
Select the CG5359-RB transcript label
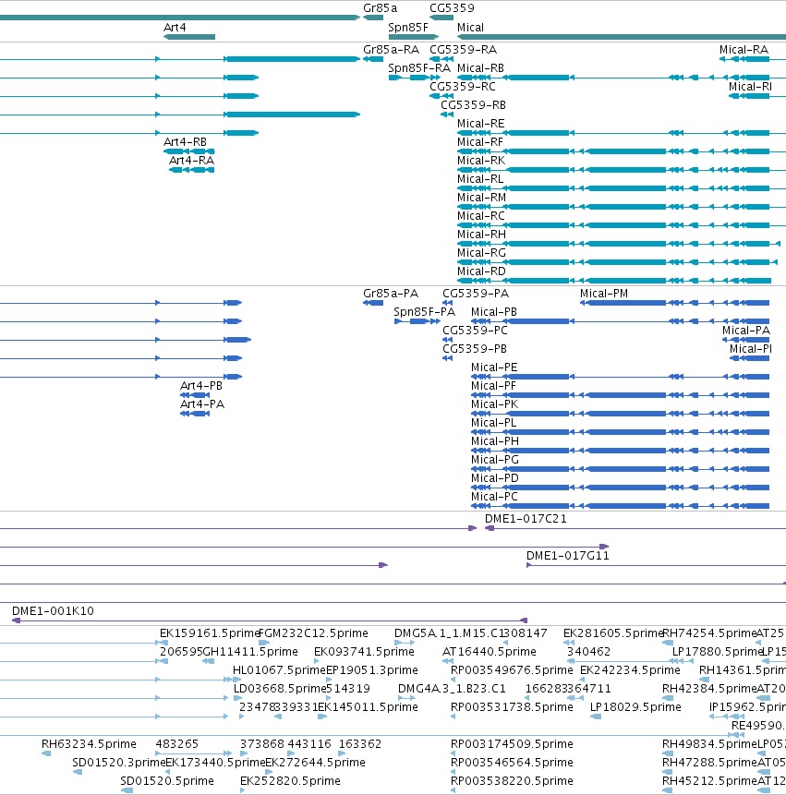click(x=473, y=105)
